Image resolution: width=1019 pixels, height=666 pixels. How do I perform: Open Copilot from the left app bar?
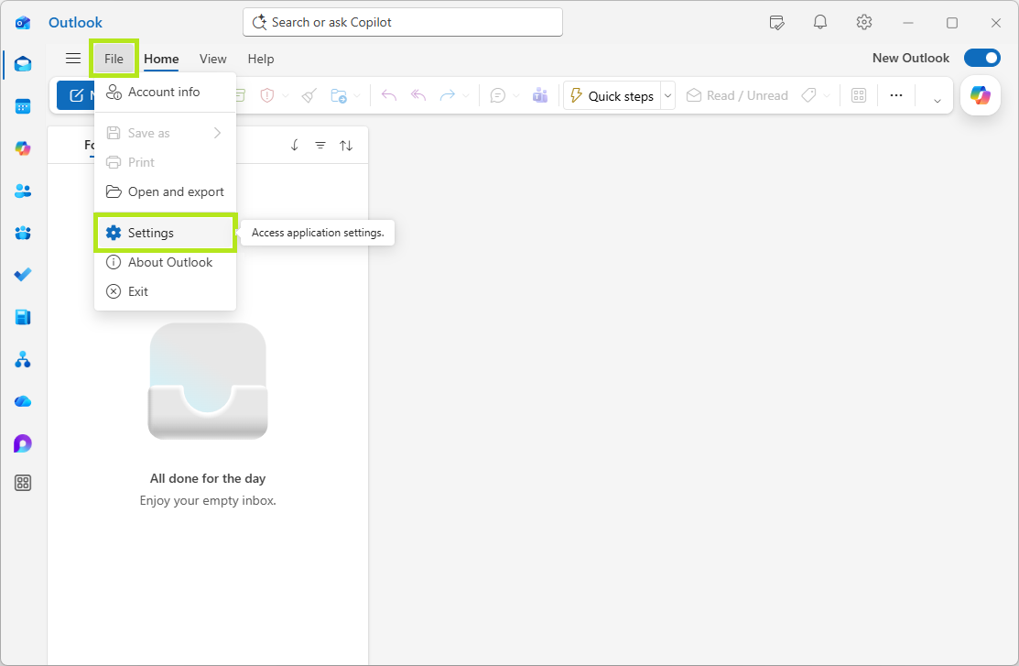tap(22, 147)
